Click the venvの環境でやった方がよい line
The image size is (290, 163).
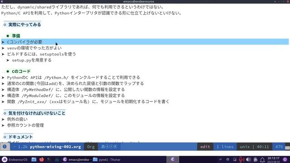click(34, 48)
